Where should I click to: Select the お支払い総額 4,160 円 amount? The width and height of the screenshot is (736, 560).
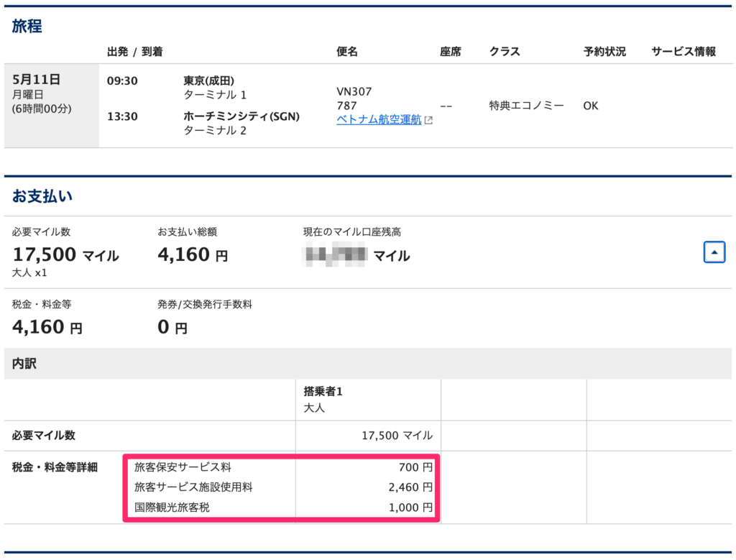[193, 255]
